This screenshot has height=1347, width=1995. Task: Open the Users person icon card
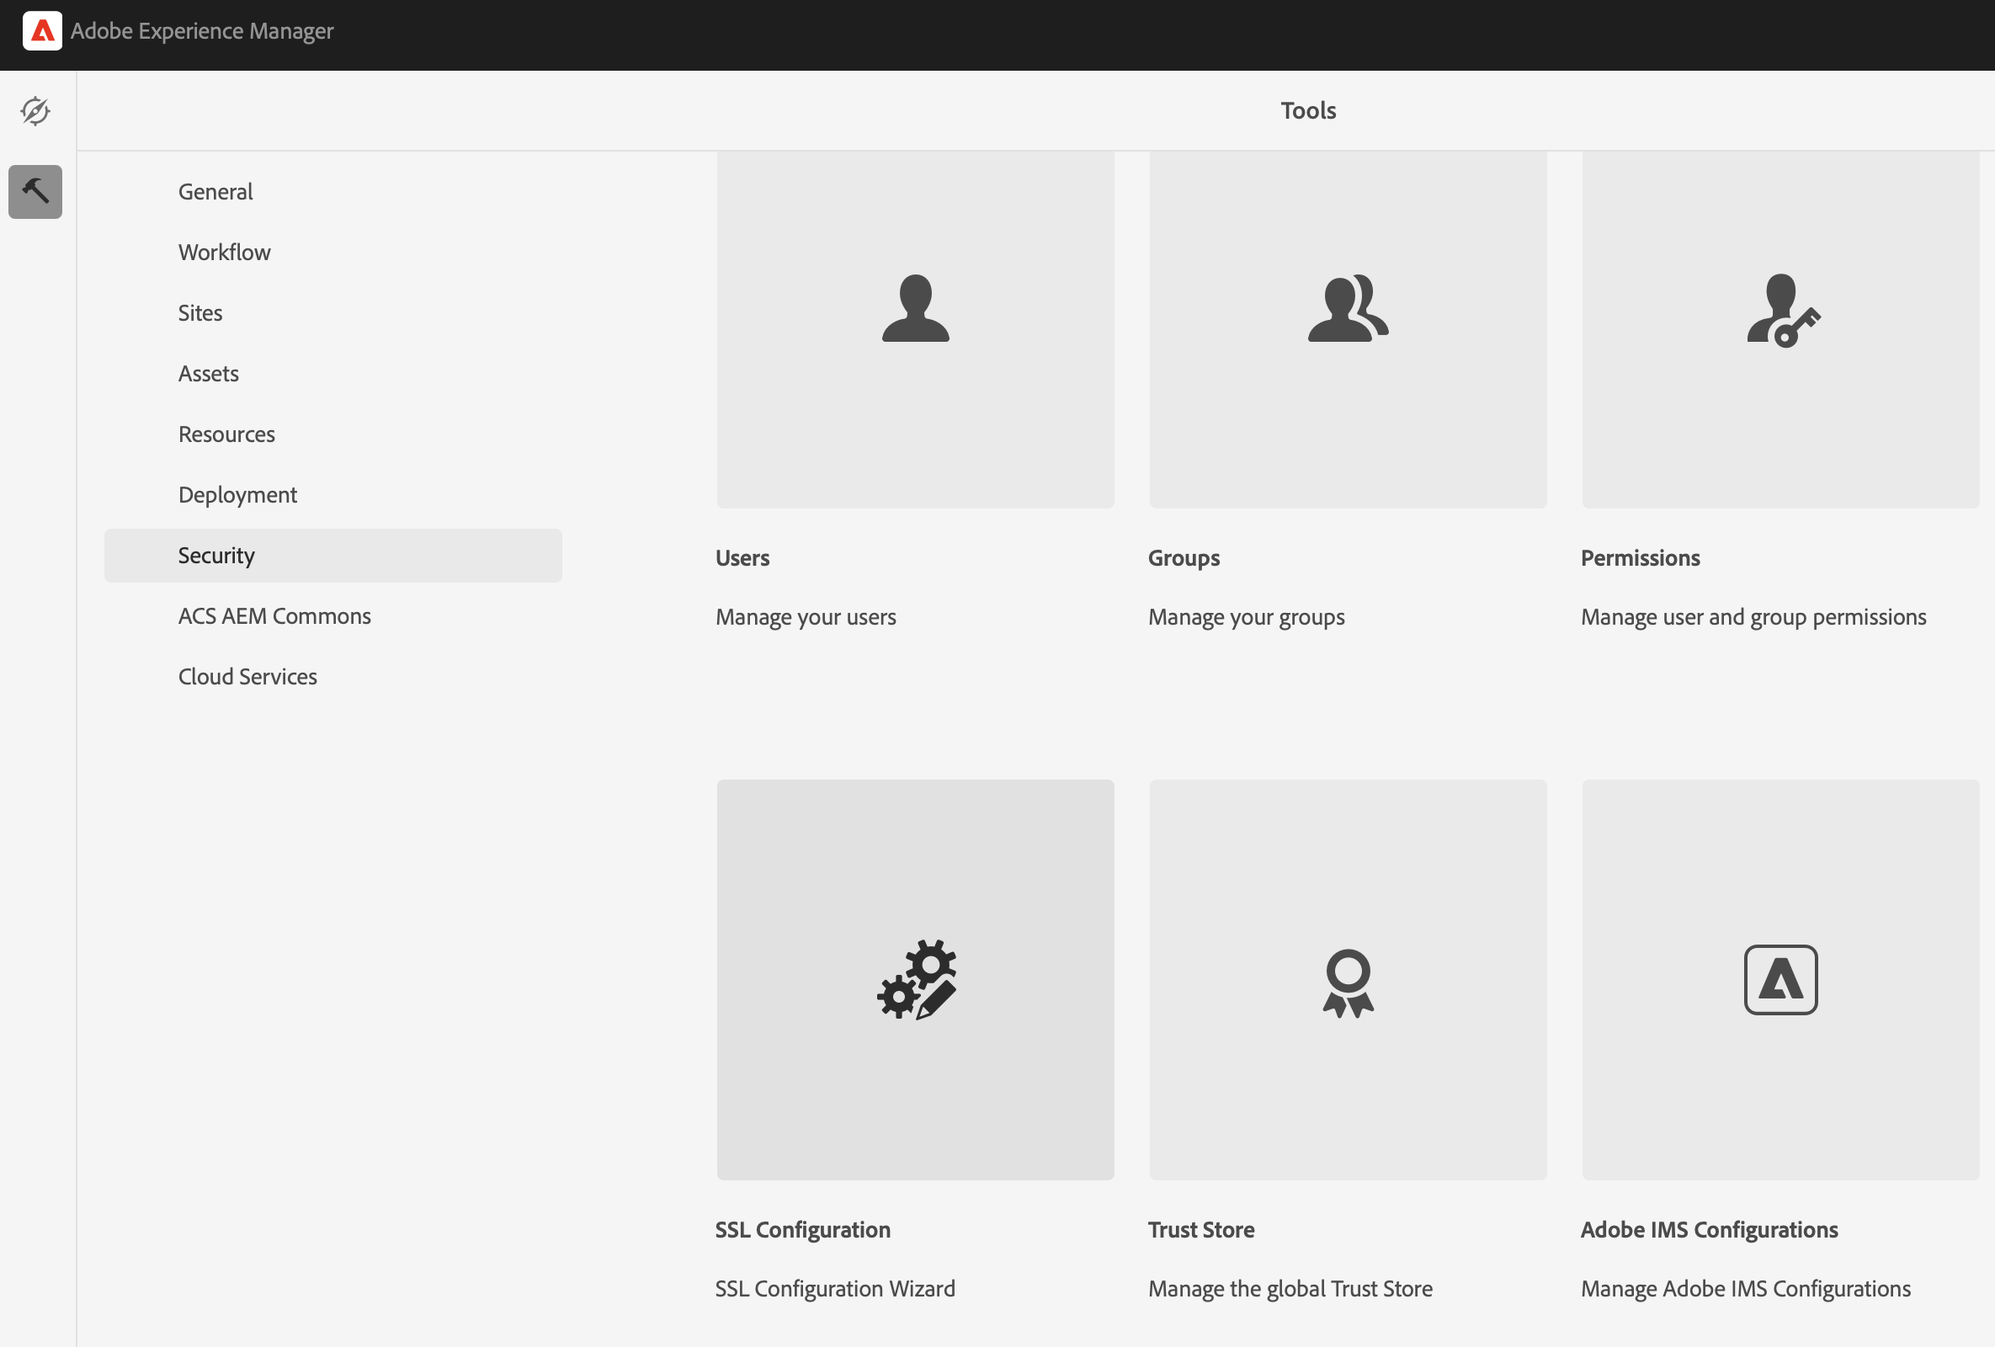[x=915, y=309]
